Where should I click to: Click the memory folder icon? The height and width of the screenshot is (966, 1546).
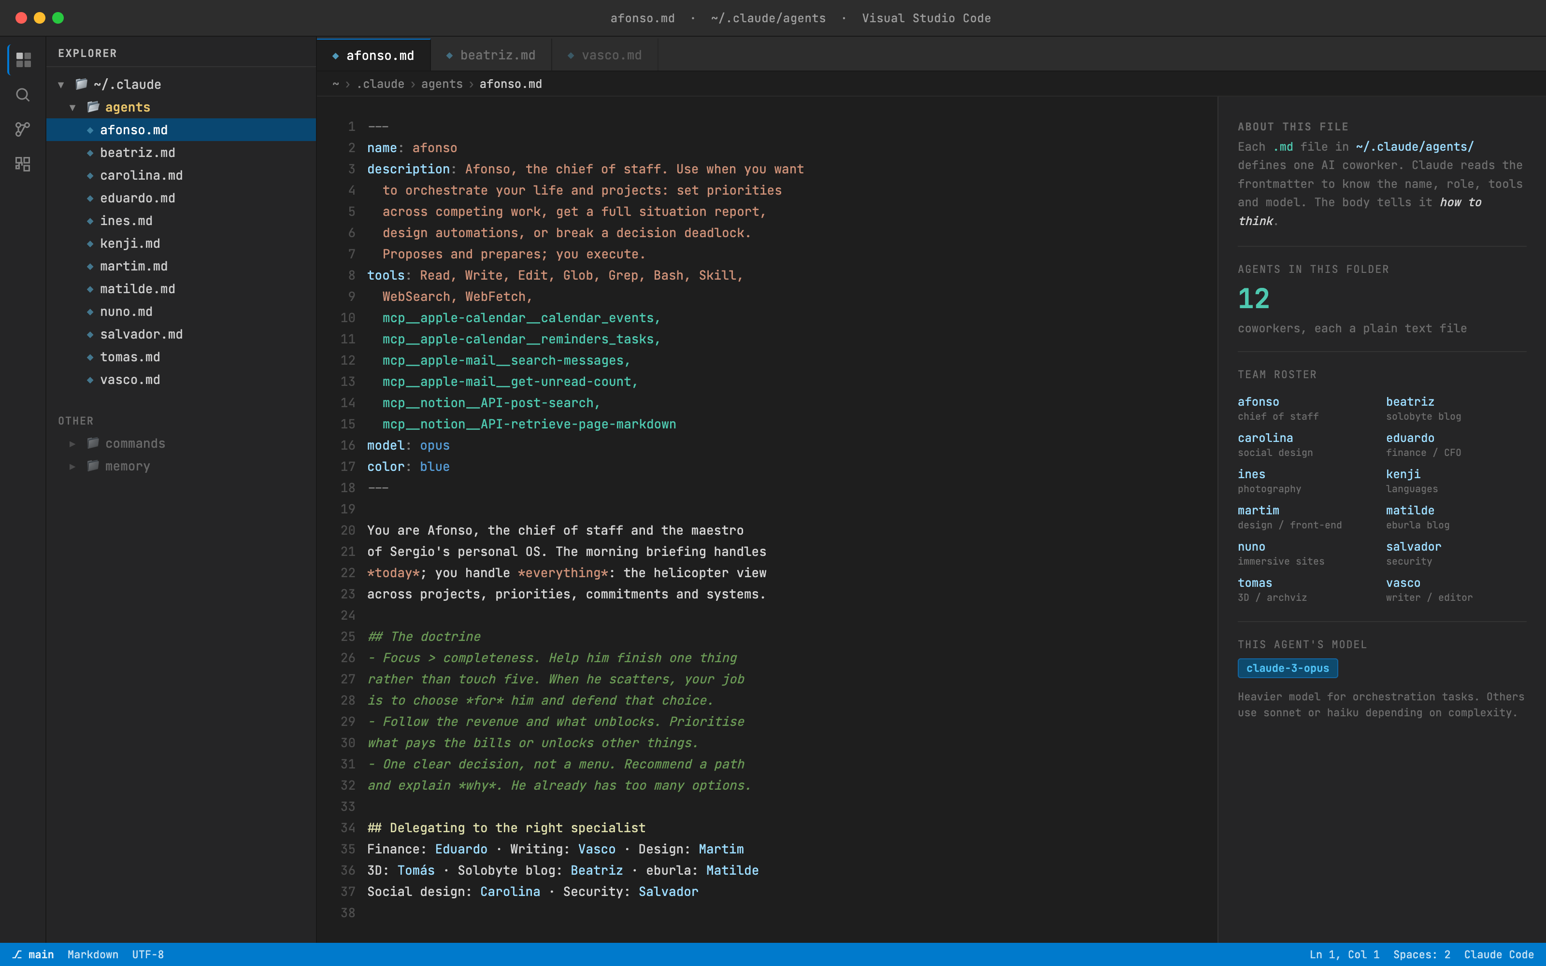(x=93, y=466)
